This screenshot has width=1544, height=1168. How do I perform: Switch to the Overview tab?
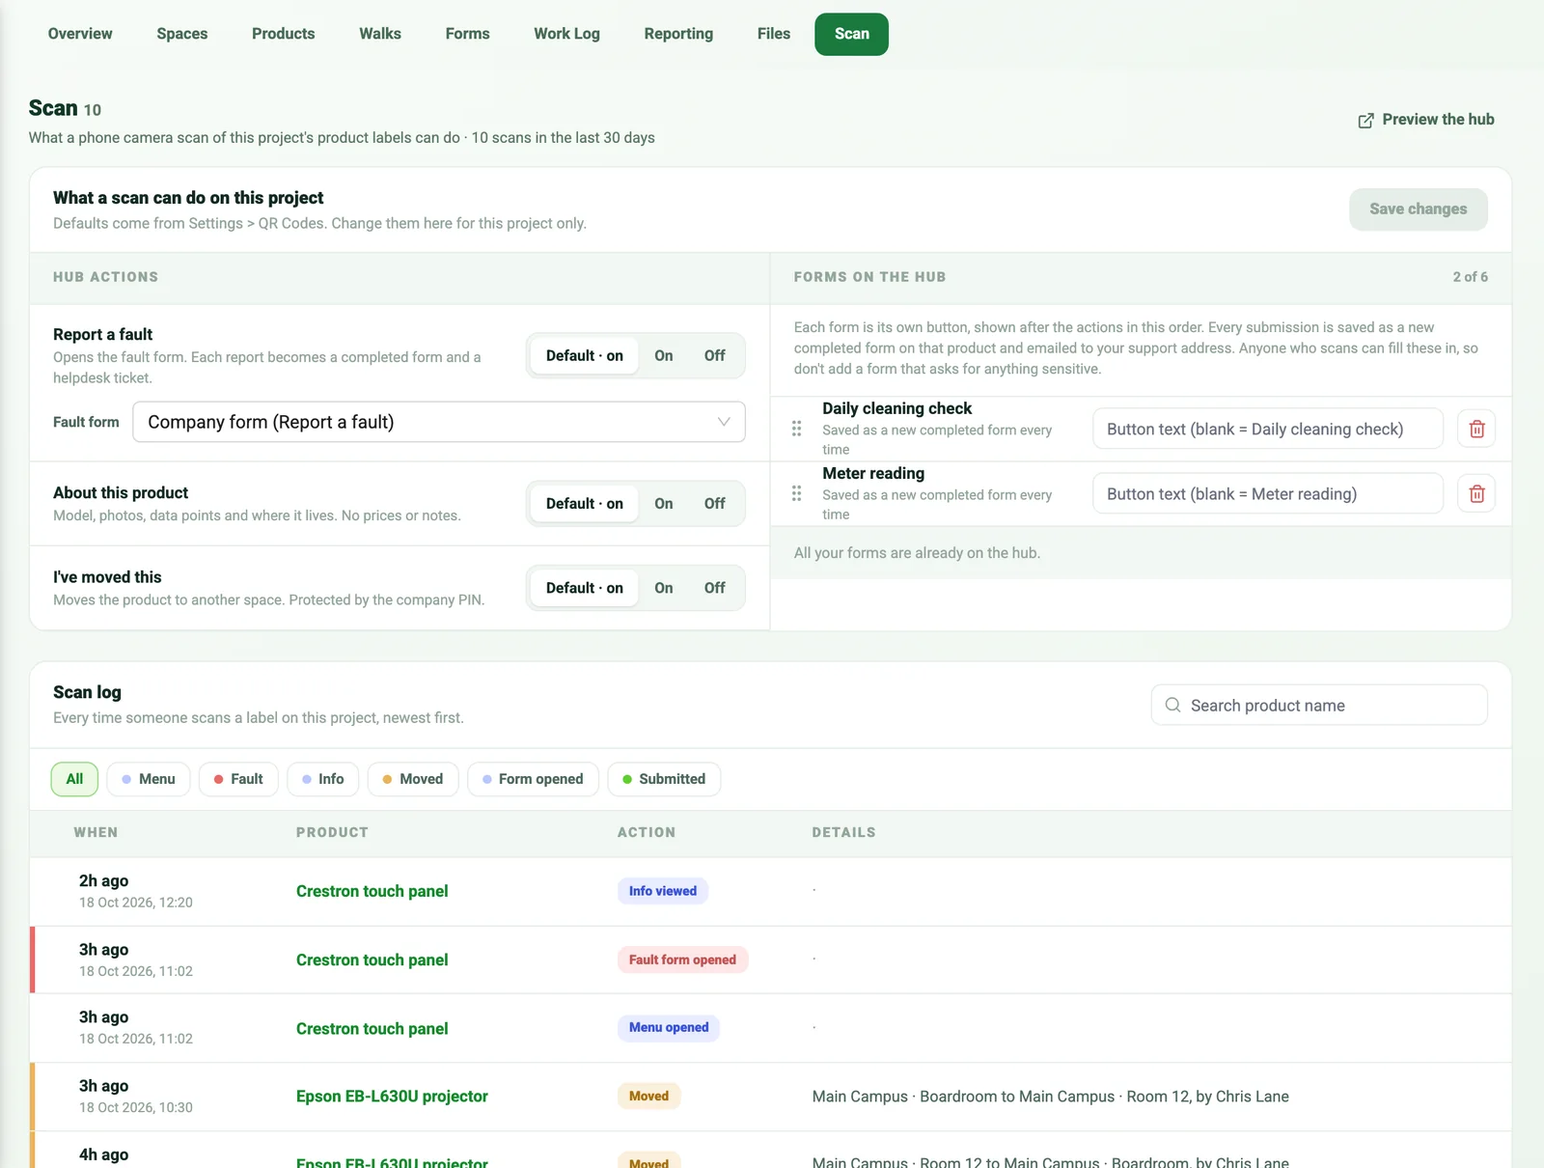point(80,34)
